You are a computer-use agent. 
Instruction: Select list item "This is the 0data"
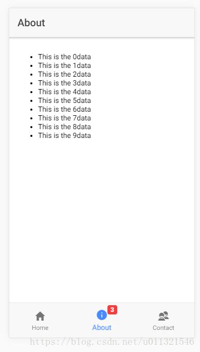pos(64,57)
